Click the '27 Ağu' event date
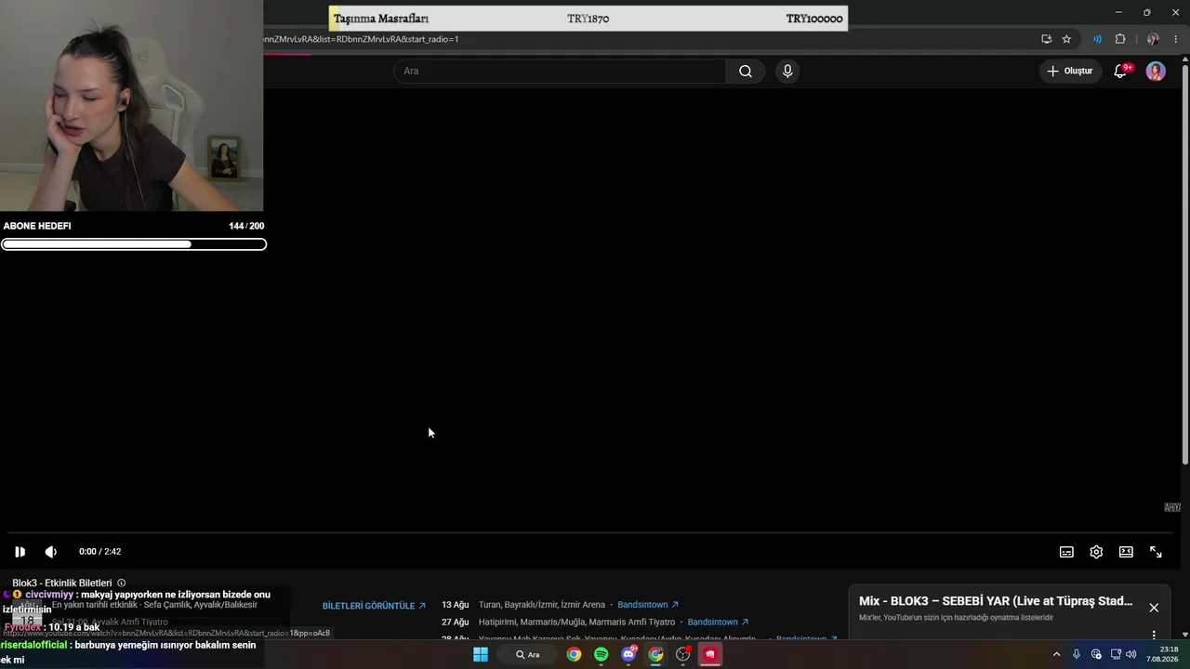 click(x=456, y=623)
